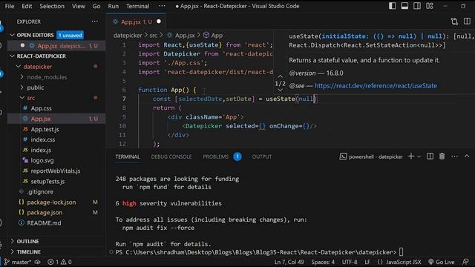
Task: Maximize panel chevron up icon
Action: click(x=467, y=156)
